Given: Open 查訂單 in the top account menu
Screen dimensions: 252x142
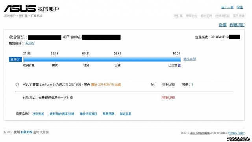Looking at the screenshot, I should [x=178, y=16].
